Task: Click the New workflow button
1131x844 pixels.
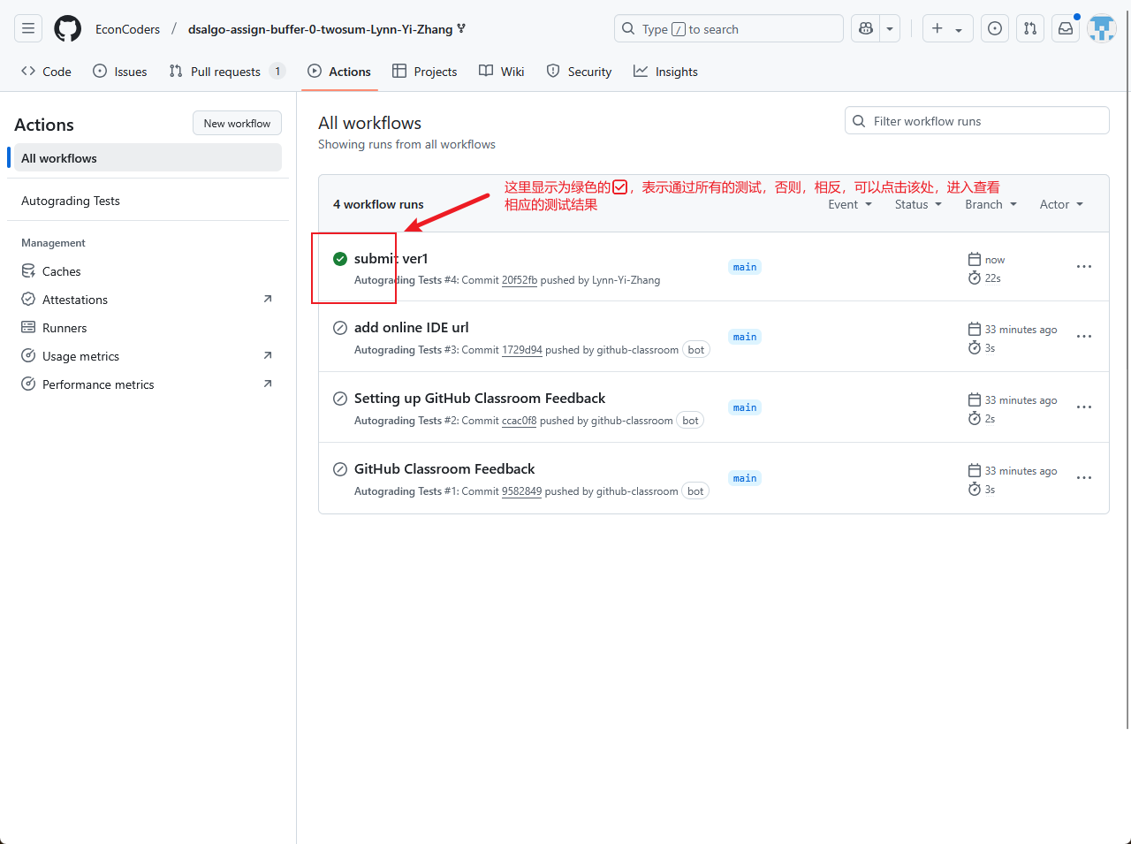Action: (237, 124)
